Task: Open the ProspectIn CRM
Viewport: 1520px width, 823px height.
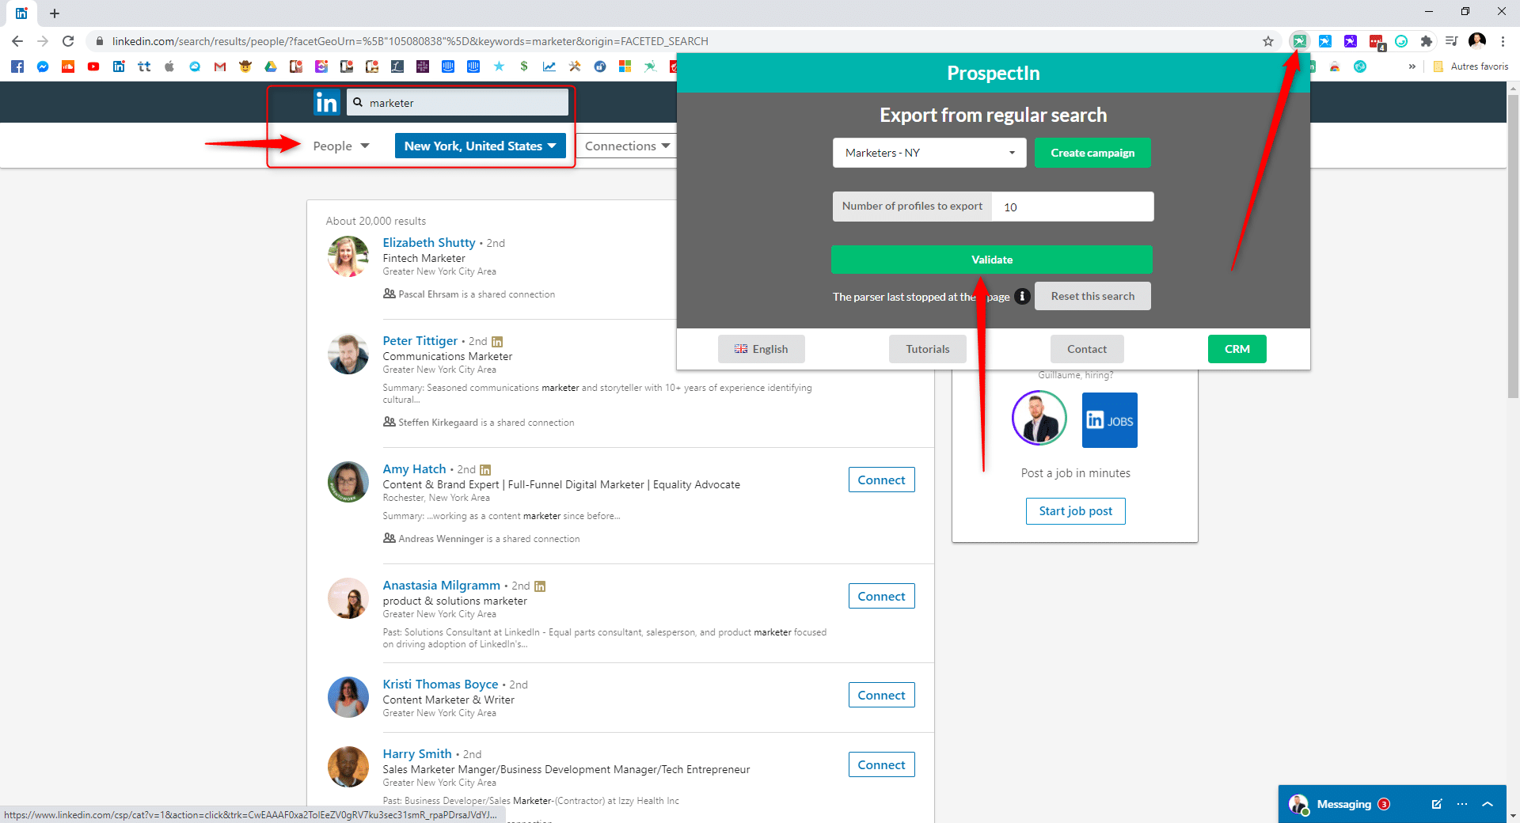Action: (x=1237, y=349)
